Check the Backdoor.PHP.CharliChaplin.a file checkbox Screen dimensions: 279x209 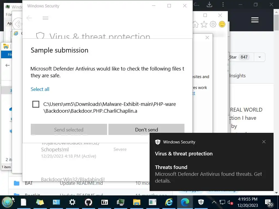point(36,104)
